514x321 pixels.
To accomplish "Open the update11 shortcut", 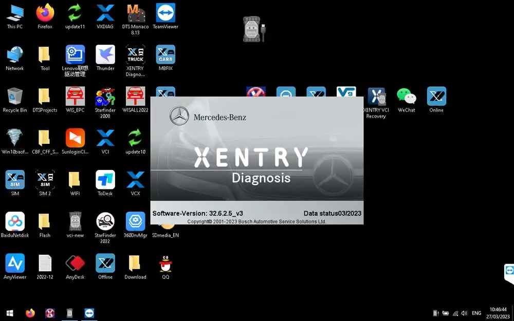I will coord(75,16).
